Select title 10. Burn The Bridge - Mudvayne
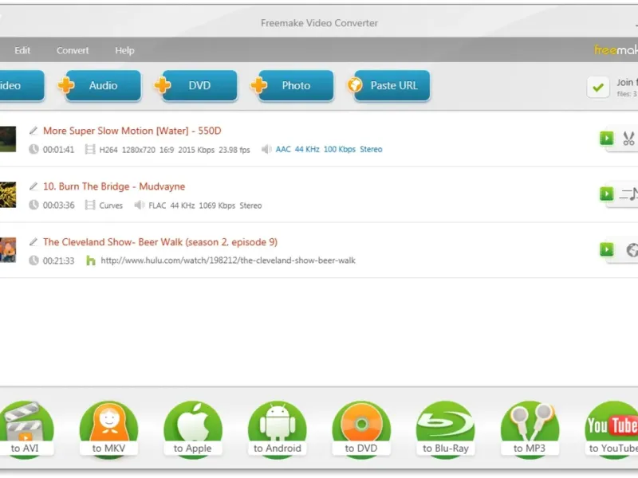The height and width of the screenshot is (478, 638). click(x=114, y=186)
